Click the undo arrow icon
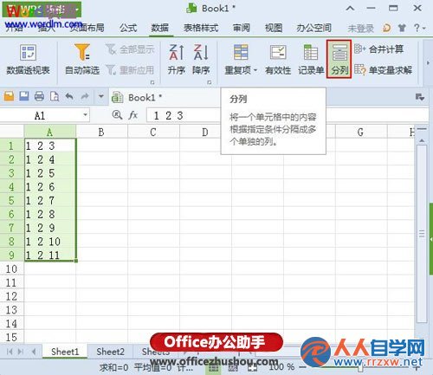This screenshot has width=433, height=375. click(x=69, y=96)
